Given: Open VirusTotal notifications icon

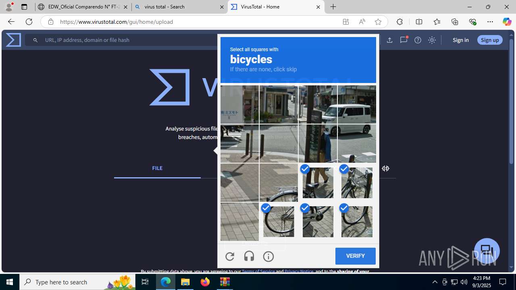Looking at the screenshot, I should click(x=404, y=40).
